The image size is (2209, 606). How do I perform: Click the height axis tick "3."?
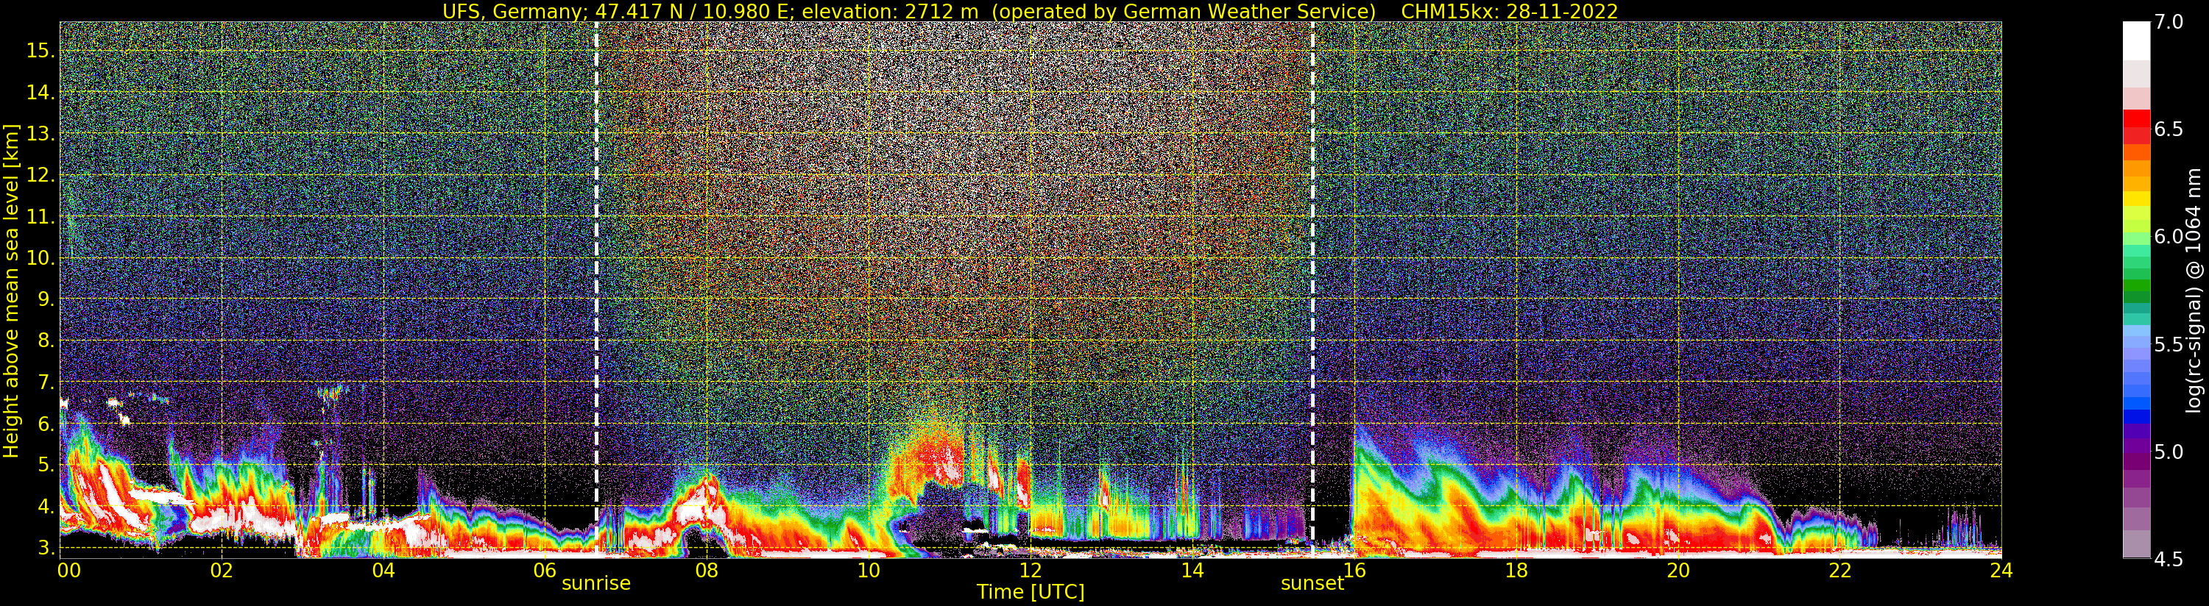click(46, 548)
